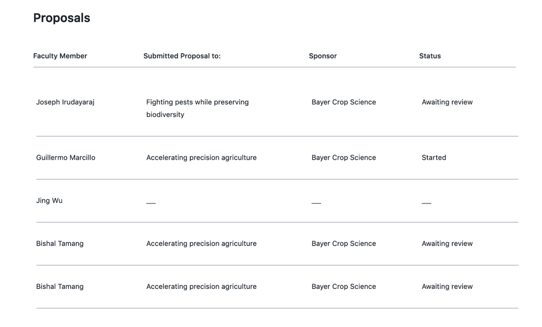The height and width of the screenshot is (327, 542).
Task: Click the empty sponsor dash for Jing Wu
Action: point(316,204)
